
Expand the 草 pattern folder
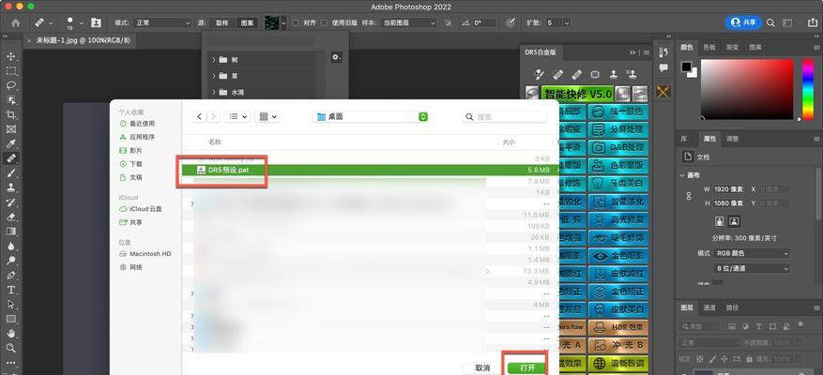[214, 76]
